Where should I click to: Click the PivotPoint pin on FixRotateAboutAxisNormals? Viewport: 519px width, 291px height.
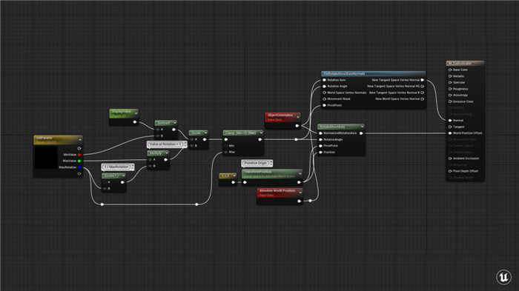[x=325, y=105]
